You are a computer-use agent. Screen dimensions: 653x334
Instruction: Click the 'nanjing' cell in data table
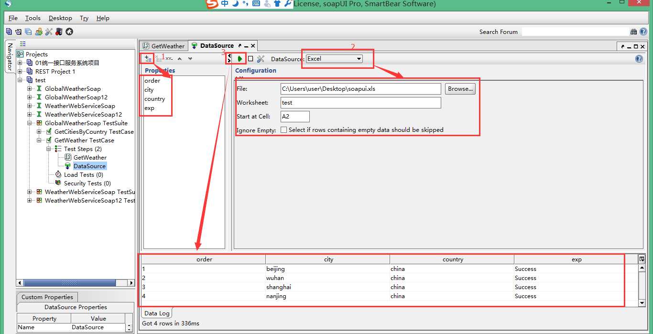(328, 296)
